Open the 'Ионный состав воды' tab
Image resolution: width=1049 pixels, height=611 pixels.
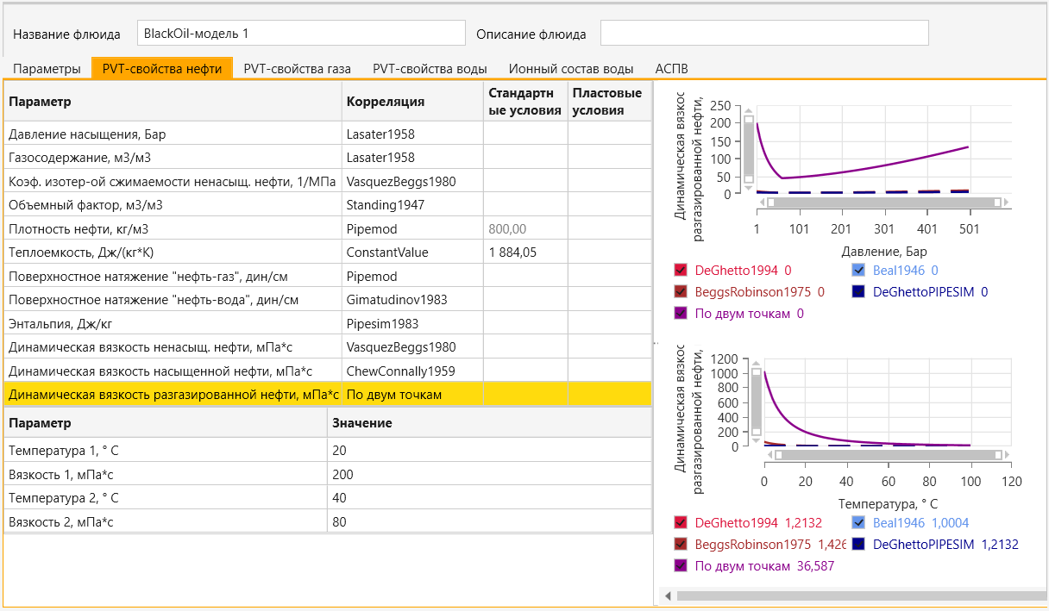[x=571, y=68]
